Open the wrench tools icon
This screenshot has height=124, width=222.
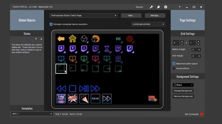pyautogui.click(x=151, y=7)
